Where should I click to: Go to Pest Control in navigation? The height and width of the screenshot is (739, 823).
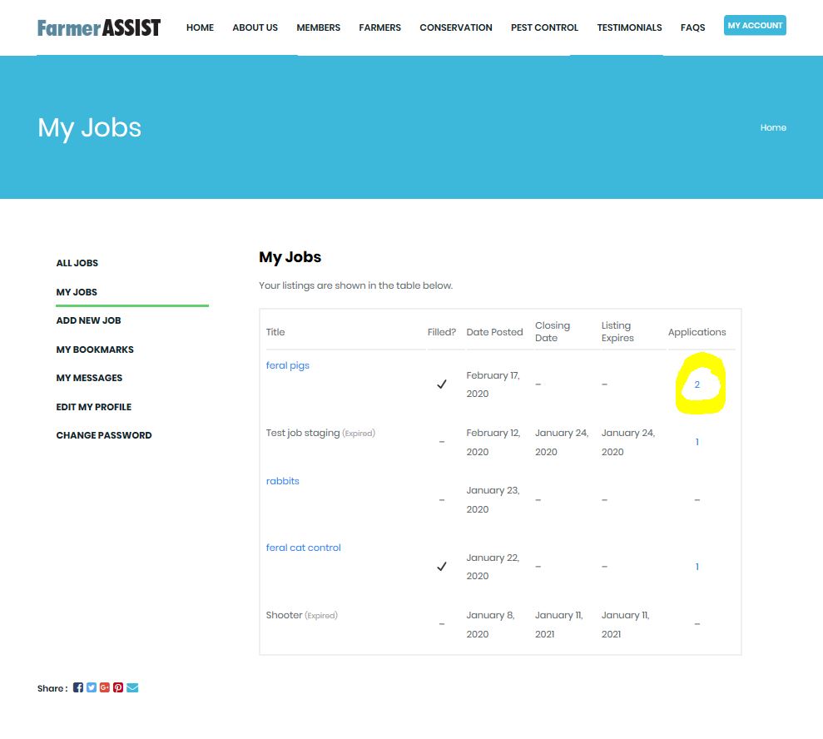tap(544, 27)
